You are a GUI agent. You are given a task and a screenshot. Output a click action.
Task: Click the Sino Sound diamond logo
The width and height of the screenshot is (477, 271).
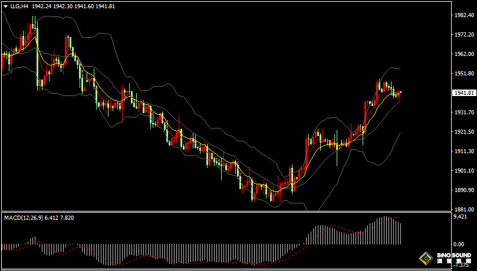click(x=425, y=259)
